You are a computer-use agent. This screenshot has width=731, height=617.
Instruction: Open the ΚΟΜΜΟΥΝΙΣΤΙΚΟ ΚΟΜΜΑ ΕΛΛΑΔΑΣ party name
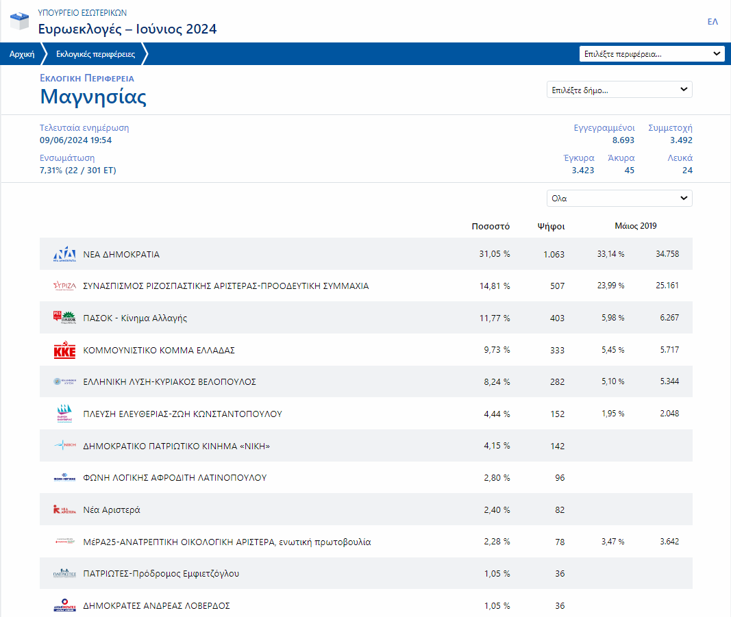[x=159, y=350]
